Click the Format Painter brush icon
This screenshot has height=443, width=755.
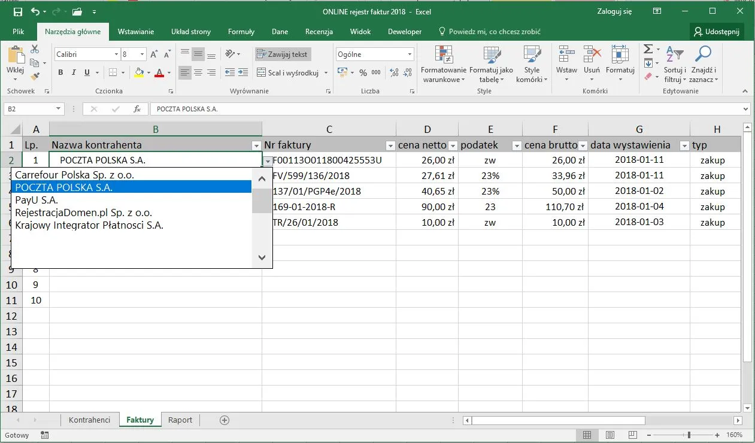[35, 76]
